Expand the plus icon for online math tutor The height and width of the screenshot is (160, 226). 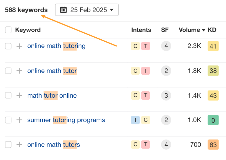[19, 71]
